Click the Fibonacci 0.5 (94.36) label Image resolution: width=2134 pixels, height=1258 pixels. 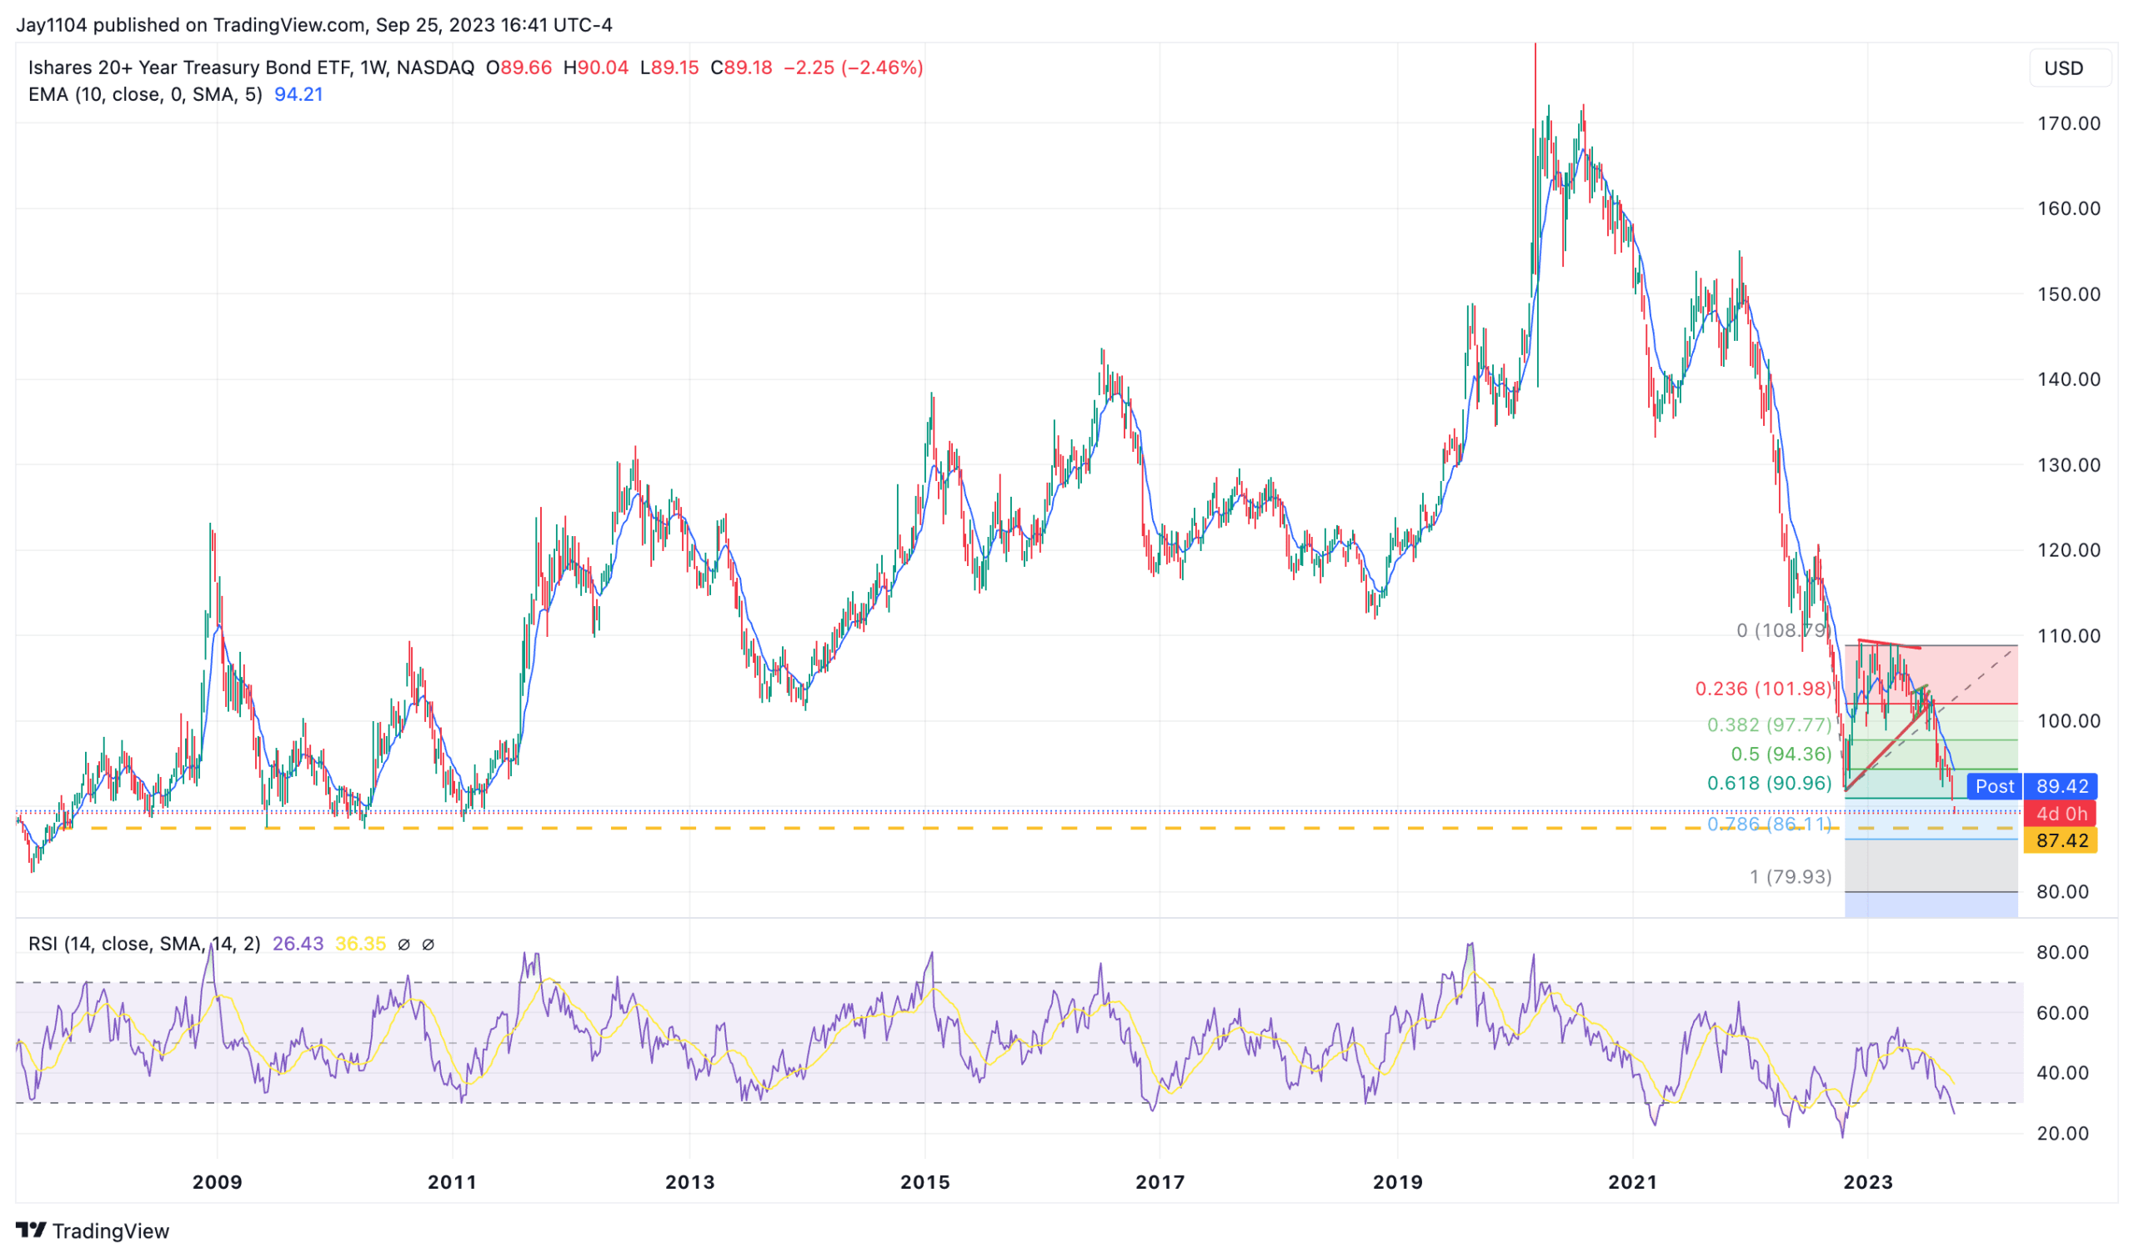point(1781,754)
